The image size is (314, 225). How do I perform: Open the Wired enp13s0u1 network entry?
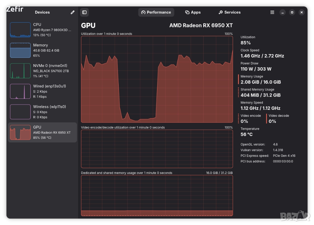tap(42, 91)
